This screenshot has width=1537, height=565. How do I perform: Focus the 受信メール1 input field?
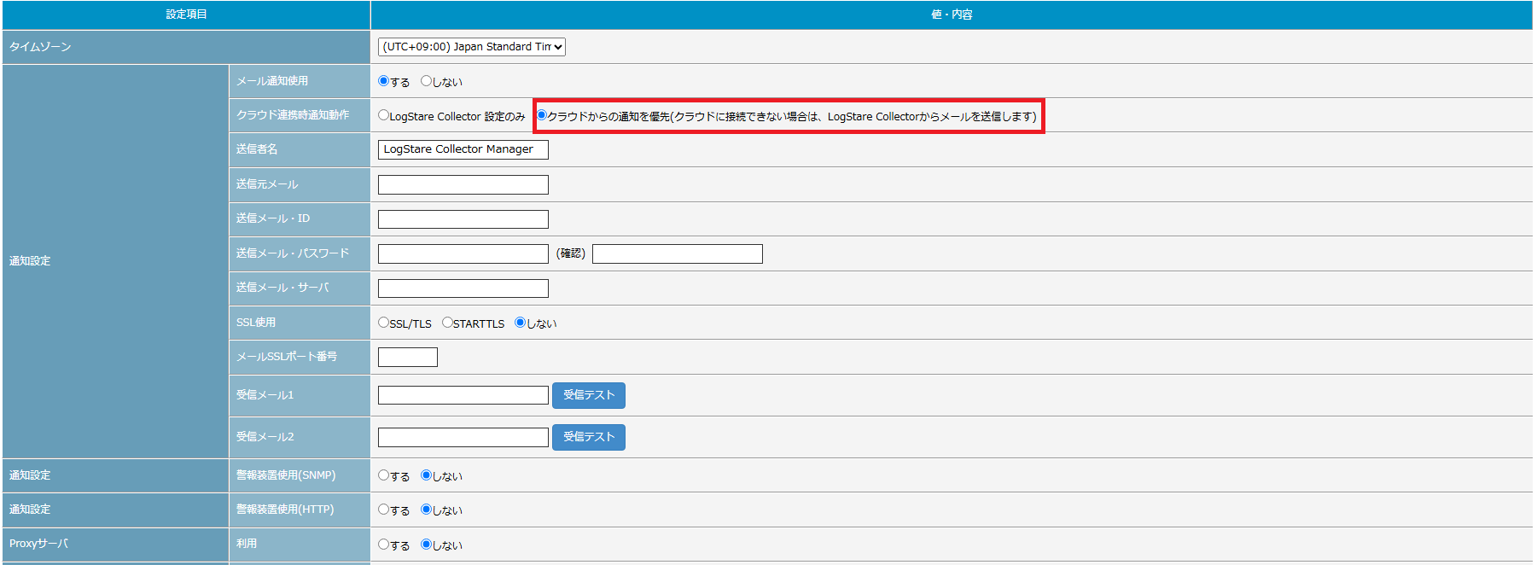click(x=463, y=395)
